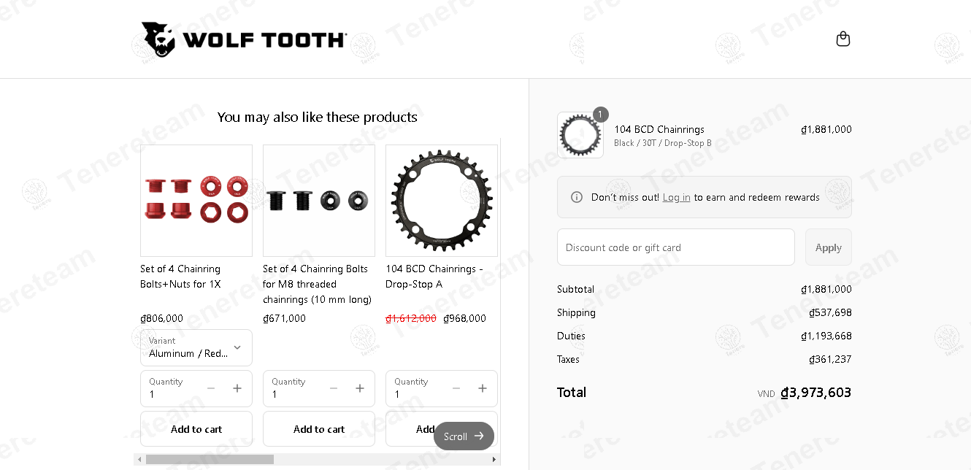Click the horizontal scrollbar left arrow

(139, 460)
